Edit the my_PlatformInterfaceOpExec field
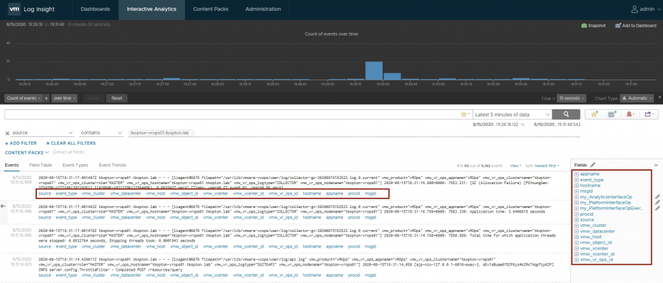Viewport: 663px width, 283px height. (657, 208)
